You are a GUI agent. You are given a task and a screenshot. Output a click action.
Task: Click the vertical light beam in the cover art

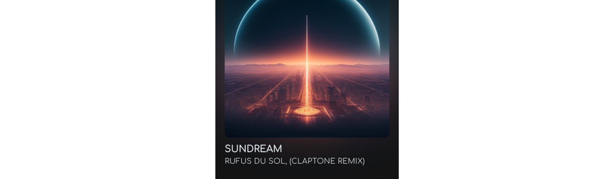click(307, 61)
